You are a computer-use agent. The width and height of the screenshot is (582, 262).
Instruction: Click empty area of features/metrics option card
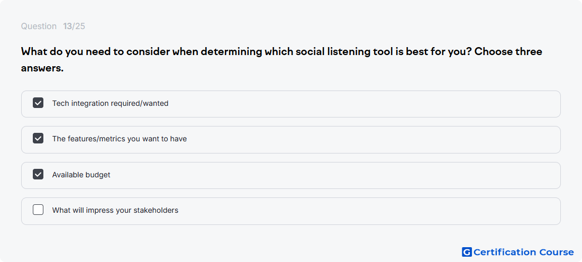(x=371, y=140)
